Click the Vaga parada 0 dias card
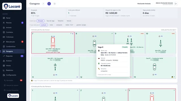 pyautogui.click(x=160, y=13)
